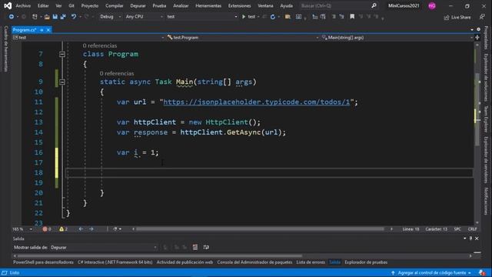Open the Depurar menu

[x=138, y=5]
